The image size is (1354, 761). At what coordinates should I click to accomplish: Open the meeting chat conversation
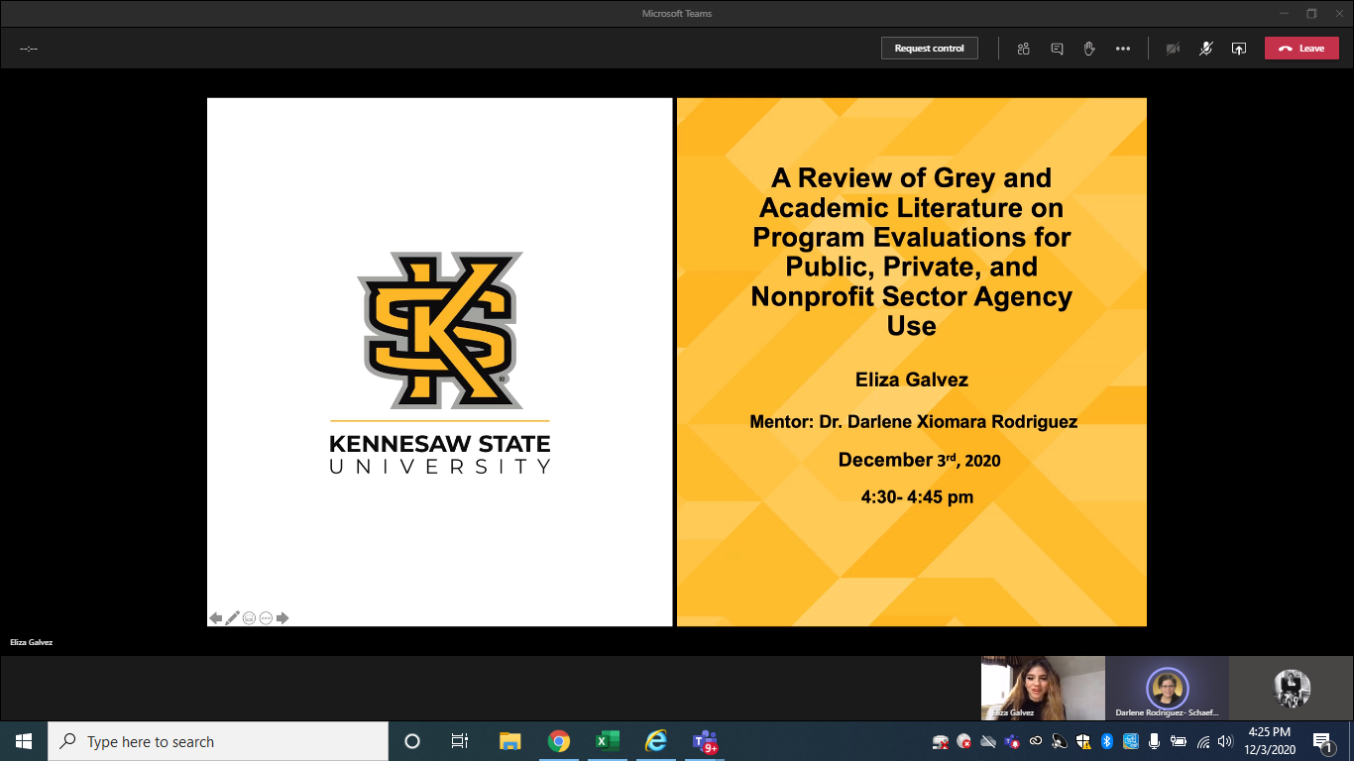(1057, 49)
